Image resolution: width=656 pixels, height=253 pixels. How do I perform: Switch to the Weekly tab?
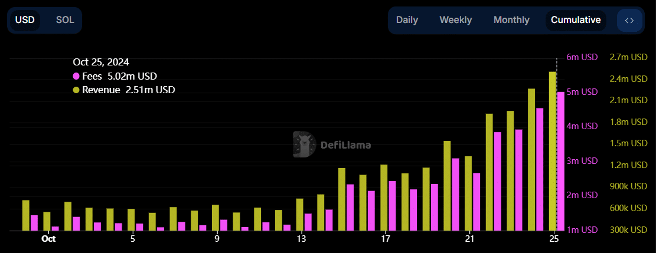click(455, 20)
